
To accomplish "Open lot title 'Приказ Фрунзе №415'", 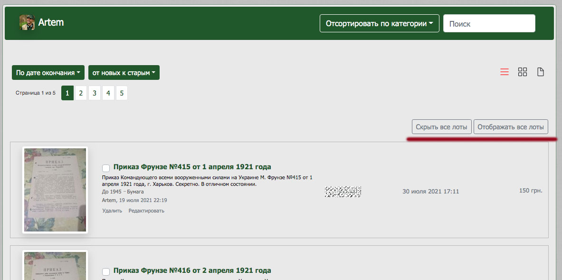I will tap(192, 167).
